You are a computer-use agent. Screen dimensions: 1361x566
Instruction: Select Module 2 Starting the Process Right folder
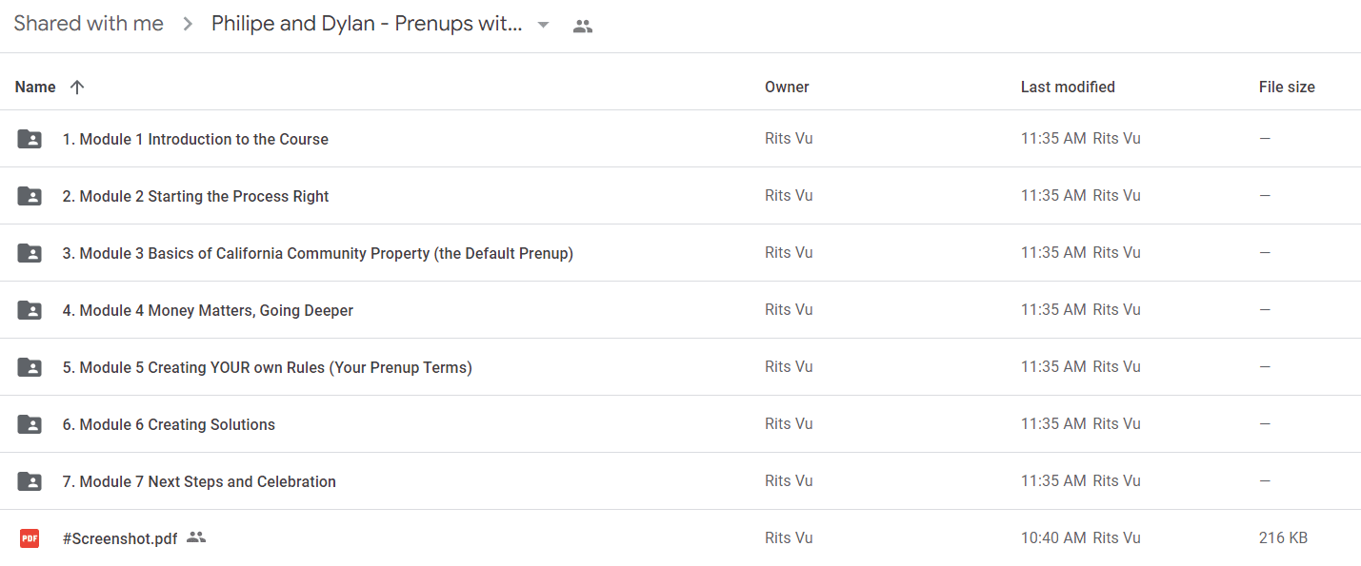pos(680,196)
